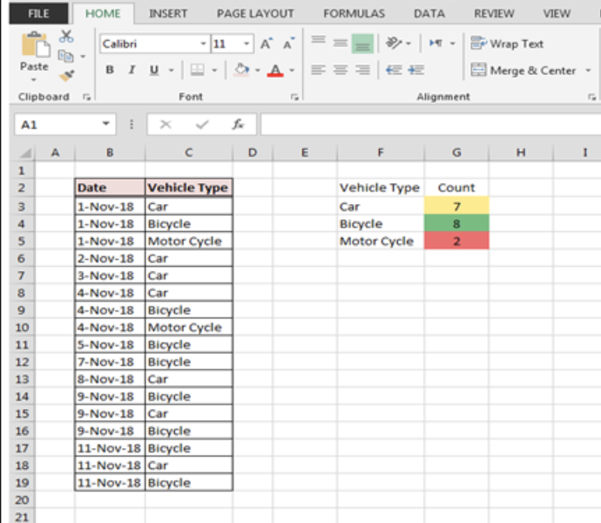The width and height of the screenshot is (601, 523).
Task: Toggle Underline formatting
Action: pyautogui.click(x=154, y=70)
